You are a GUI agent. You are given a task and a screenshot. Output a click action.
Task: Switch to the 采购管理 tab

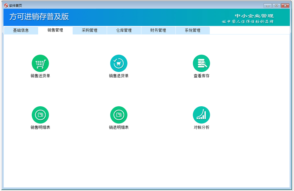coord(89,31)
